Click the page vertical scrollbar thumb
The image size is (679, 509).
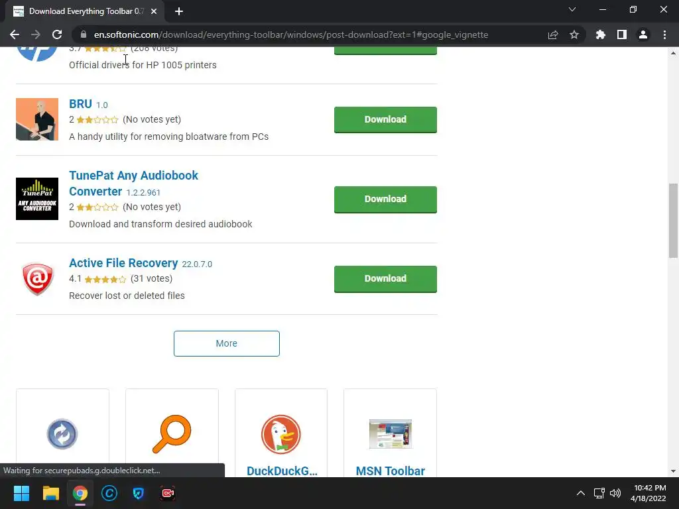pos(673,221)
